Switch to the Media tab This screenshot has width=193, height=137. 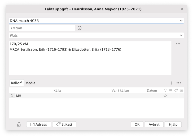30,83
